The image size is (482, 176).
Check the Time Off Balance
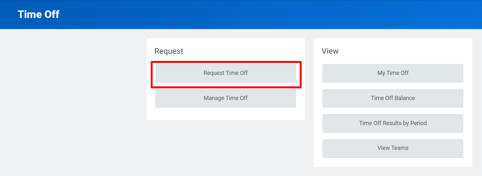(393, 98)
